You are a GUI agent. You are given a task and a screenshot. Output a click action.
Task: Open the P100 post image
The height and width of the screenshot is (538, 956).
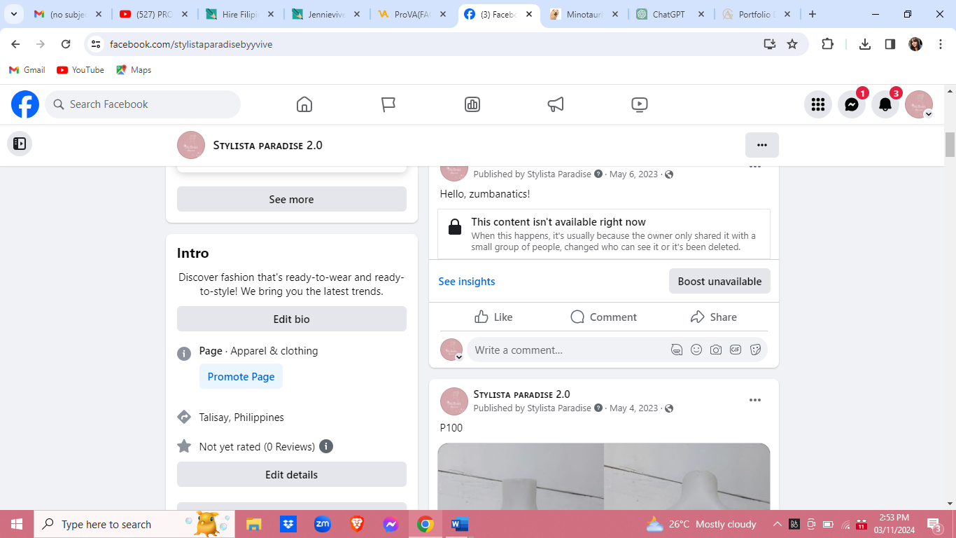click(604, 476)
